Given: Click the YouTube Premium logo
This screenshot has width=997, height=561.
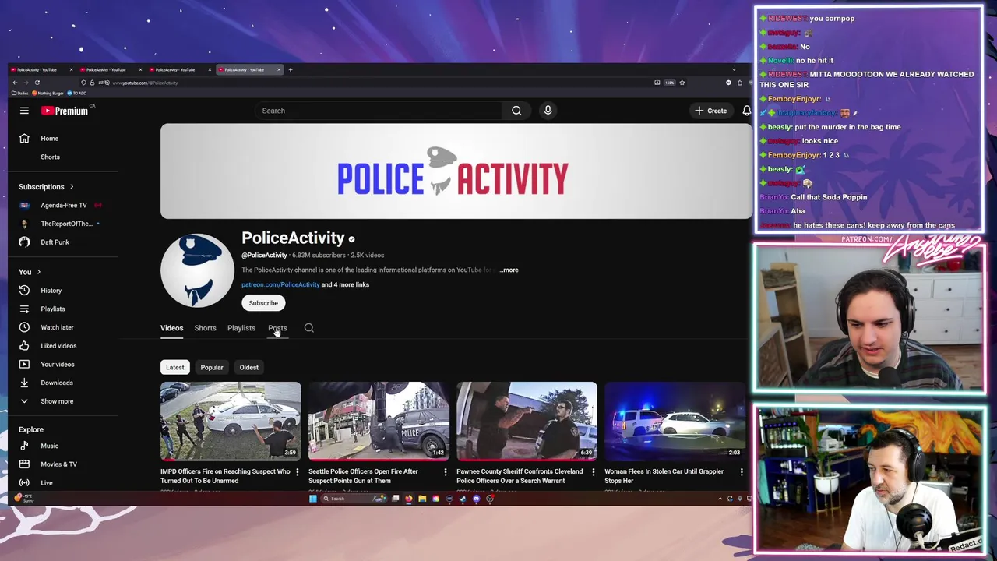Looking at the screenshot, I should pos(65,111).
